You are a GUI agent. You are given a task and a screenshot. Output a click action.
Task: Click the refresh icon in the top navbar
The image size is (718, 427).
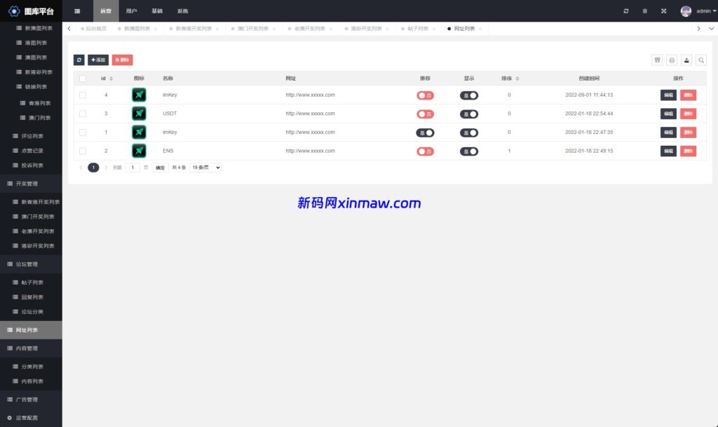[x=626, y=11]
